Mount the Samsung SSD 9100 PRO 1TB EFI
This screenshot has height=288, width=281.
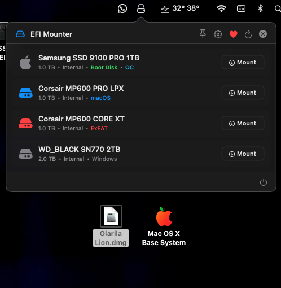click(243, 62)
